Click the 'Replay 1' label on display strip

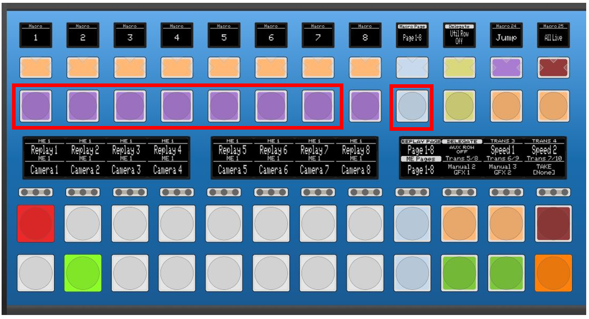(x=44, y=150)
